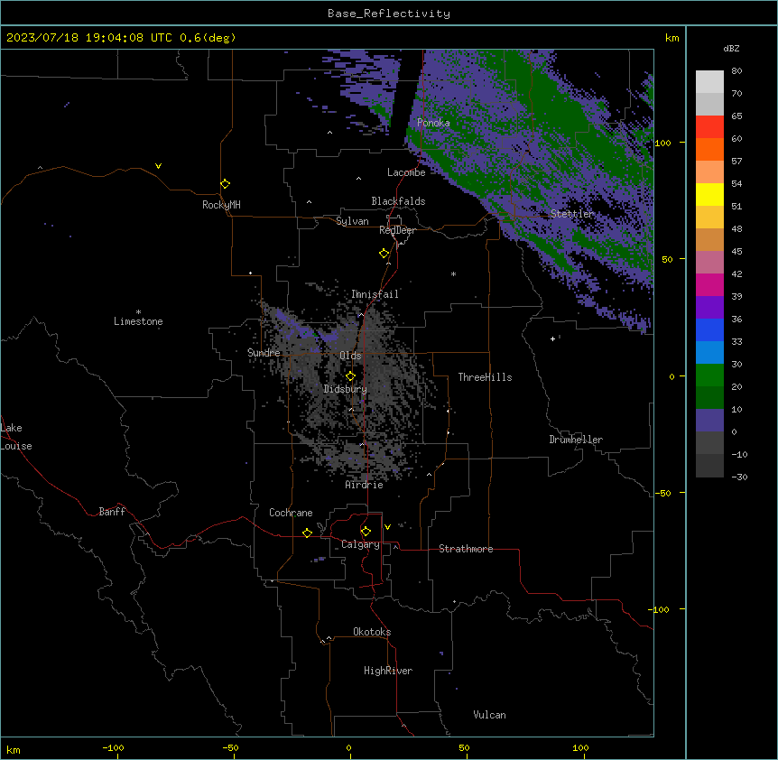Viewport: 778px width, 760px height.
Task: Pick the bright green 30 dBZ legend swatch
Action: 709,375
